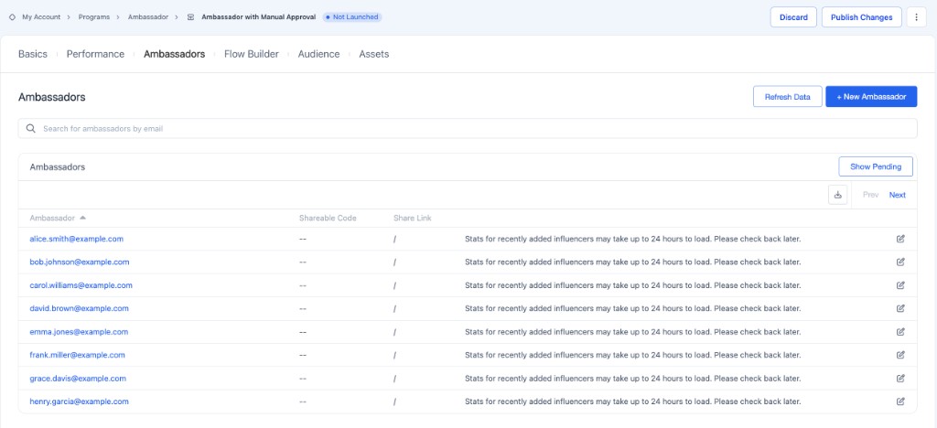This screenshot has width=937, height=428.
Task: Switch to the Assets tab
Action: [374, 54]
